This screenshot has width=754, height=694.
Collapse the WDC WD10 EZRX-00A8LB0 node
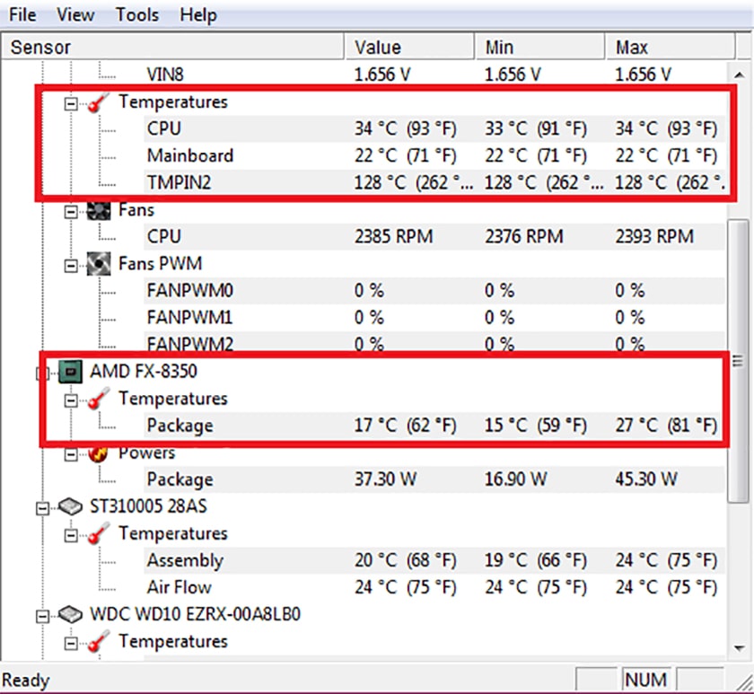coord(42,615)
